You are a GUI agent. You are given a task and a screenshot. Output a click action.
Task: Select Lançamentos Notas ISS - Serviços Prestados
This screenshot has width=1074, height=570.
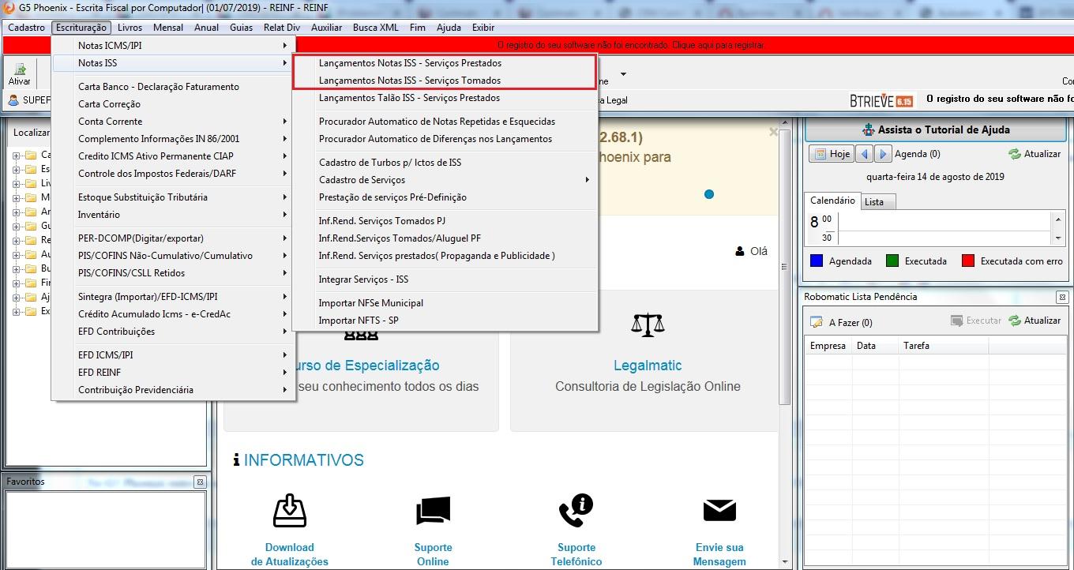445,63
